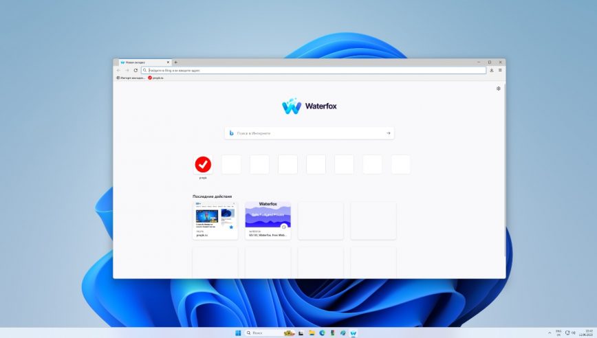Click bookmark star on first recent card
This screenshot has width=597, height=338.
(x=231, y=227)
